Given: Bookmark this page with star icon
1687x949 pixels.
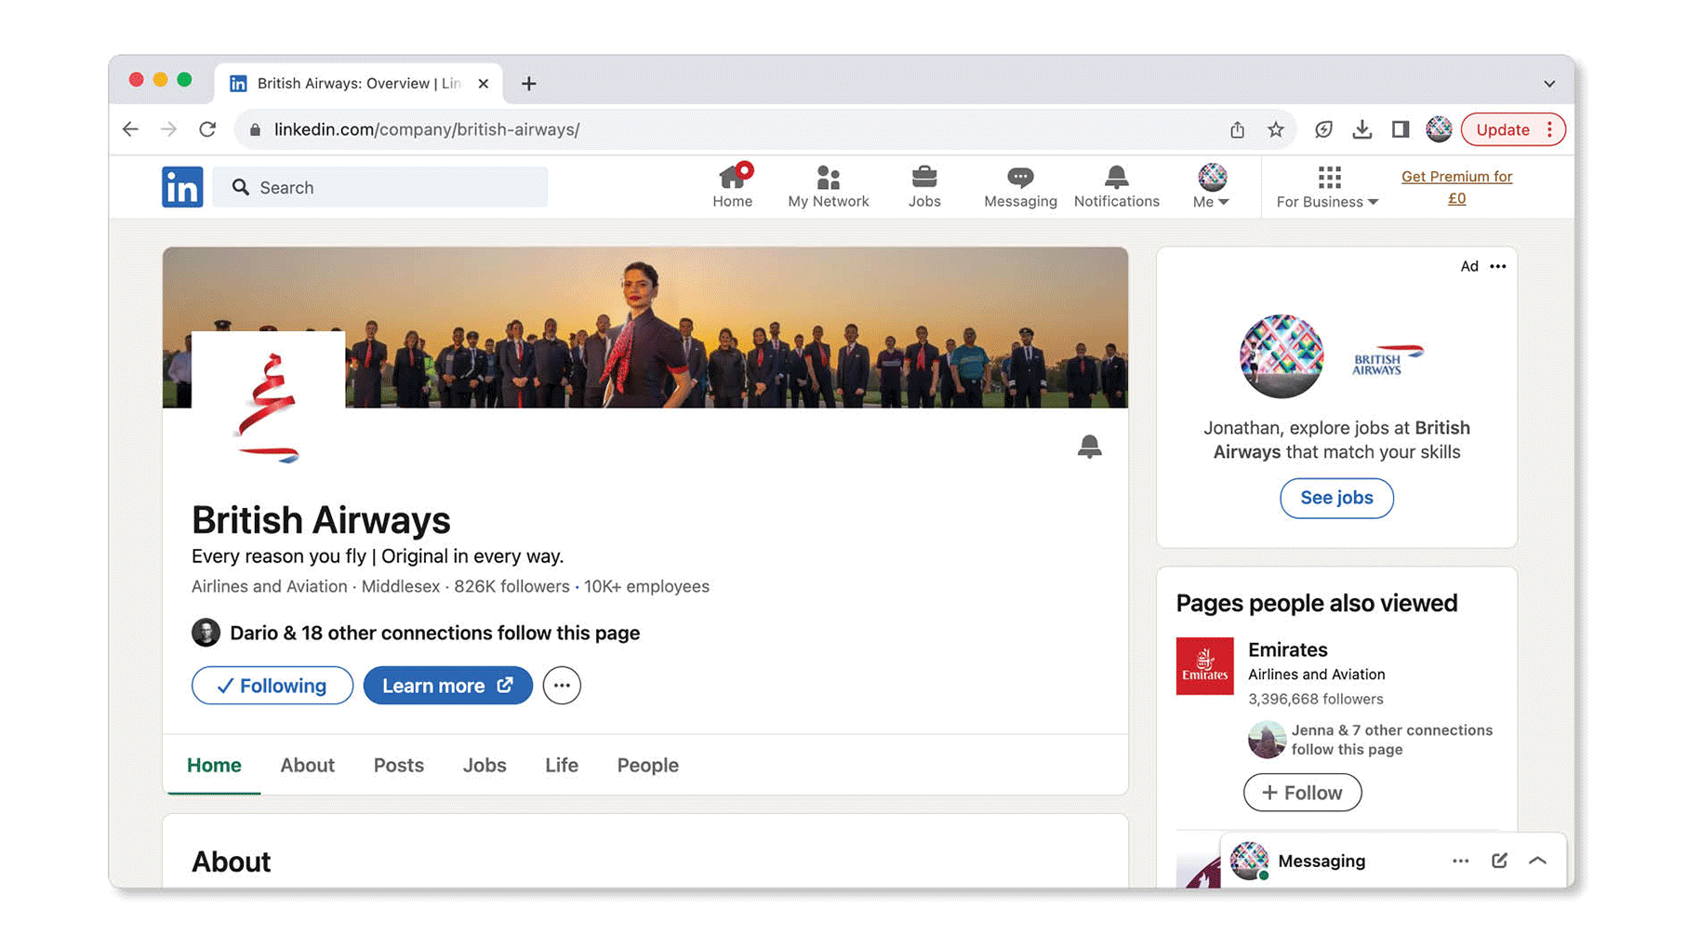Looking at the screenshot, I should click(1276, 129).
